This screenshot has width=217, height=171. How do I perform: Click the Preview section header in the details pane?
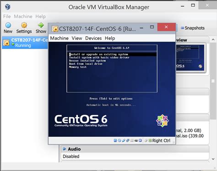coord(192,40)
